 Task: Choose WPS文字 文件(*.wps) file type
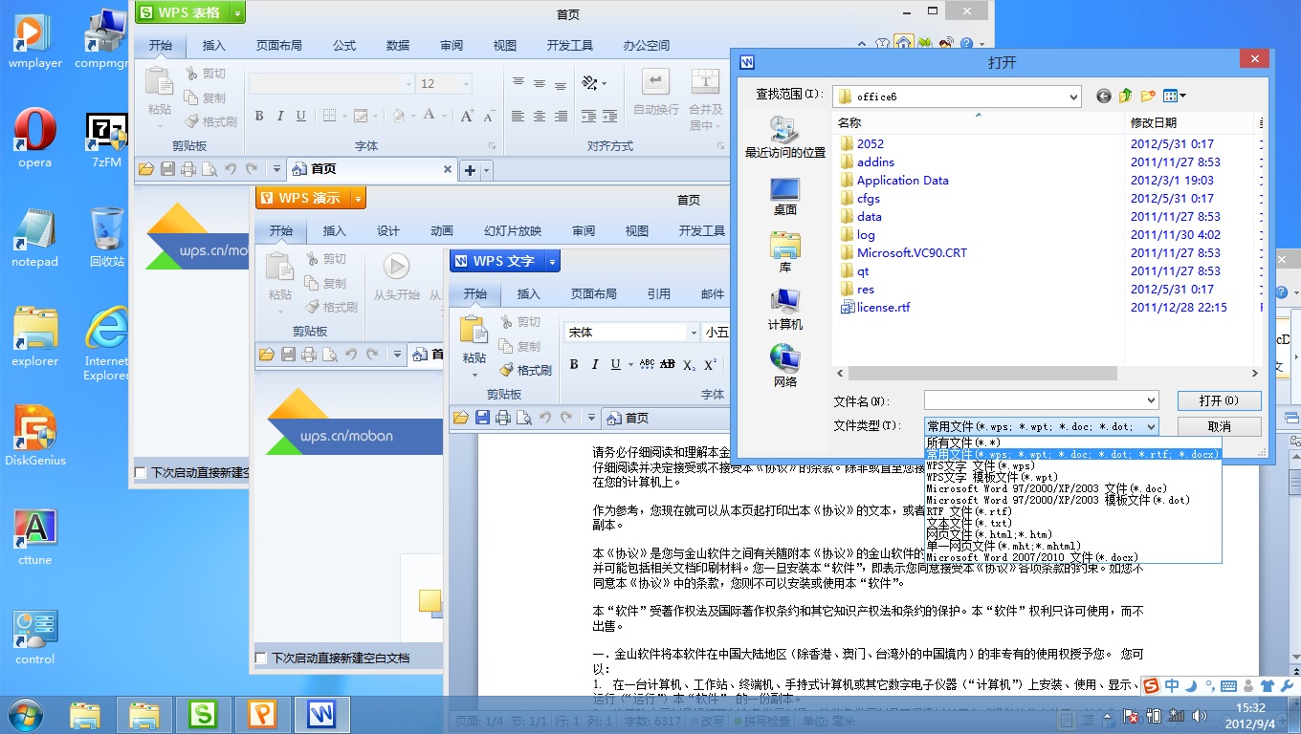pos(1072,465)
